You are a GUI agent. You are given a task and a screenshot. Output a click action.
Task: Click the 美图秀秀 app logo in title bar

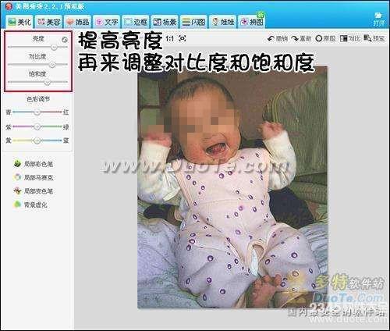9,6
